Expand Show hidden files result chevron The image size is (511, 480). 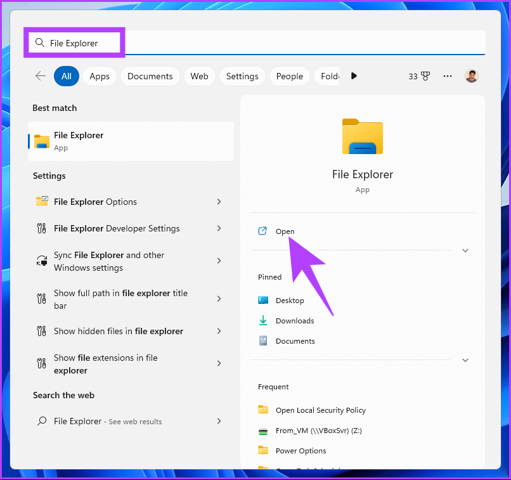[x=219, y=331]
